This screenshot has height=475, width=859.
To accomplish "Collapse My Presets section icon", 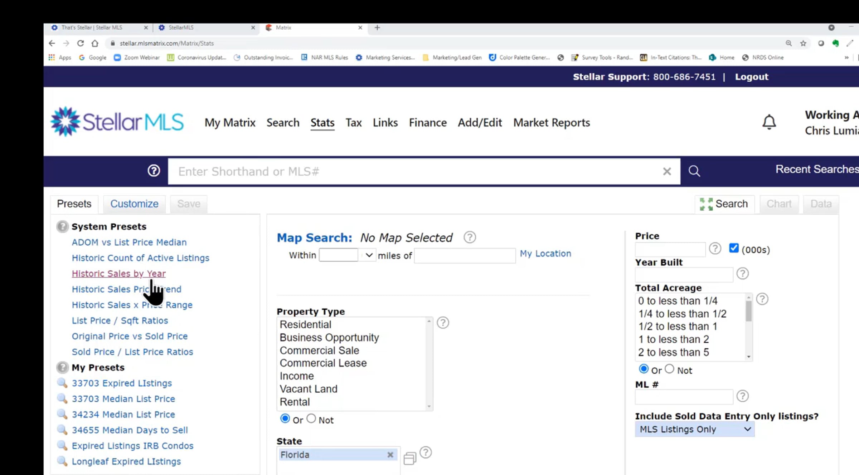I will [x=62, y=367].
